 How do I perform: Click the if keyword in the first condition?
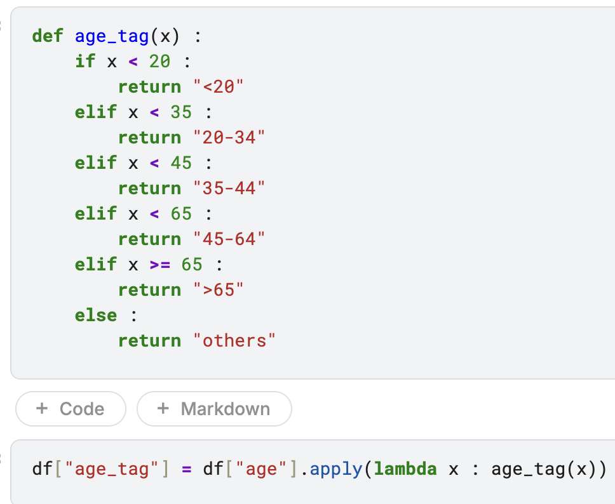point(85,61)
